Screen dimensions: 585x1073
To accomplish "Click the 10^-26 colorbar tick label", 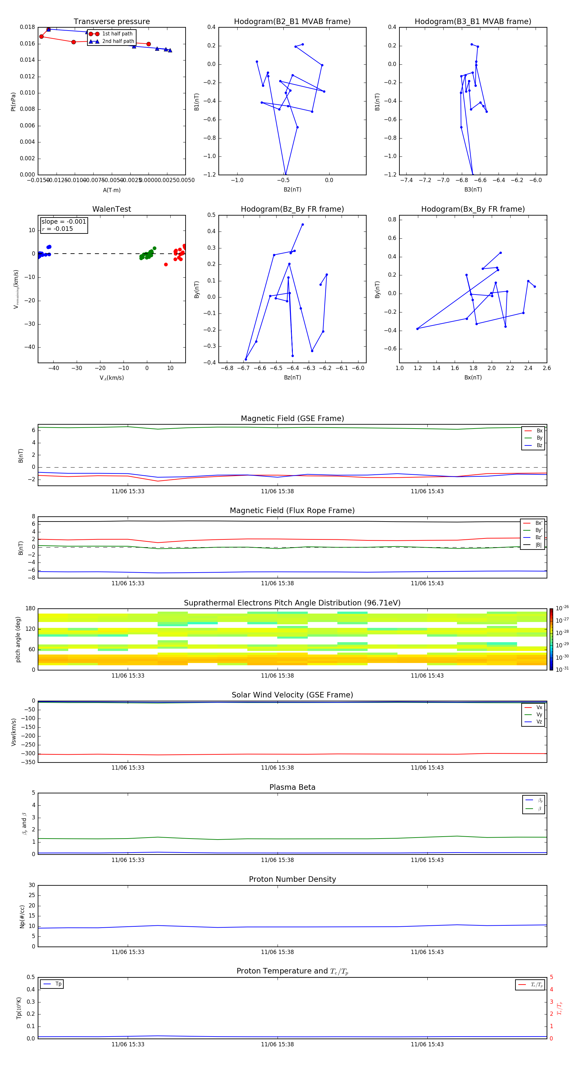I will coord(562,608).
